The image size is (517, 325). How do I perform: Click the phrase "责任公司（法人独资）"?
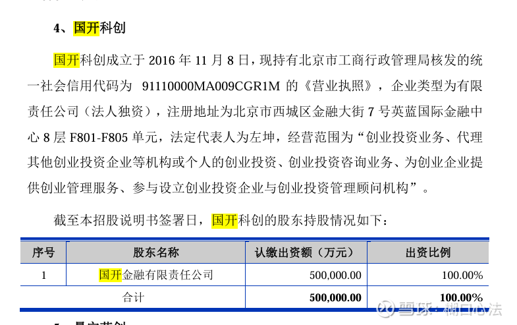click(90, 111)
